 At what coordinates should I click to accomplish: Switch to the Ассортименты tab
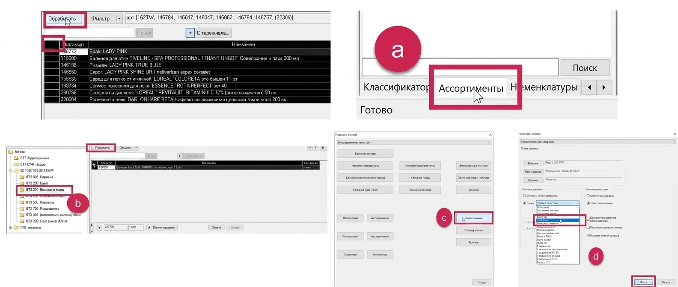[x=471, y=88]
